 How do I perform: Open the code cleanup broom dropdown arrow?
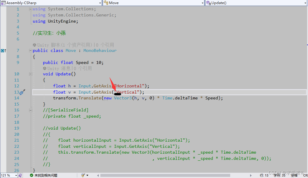pyautogui.click(x=87, y=175)
